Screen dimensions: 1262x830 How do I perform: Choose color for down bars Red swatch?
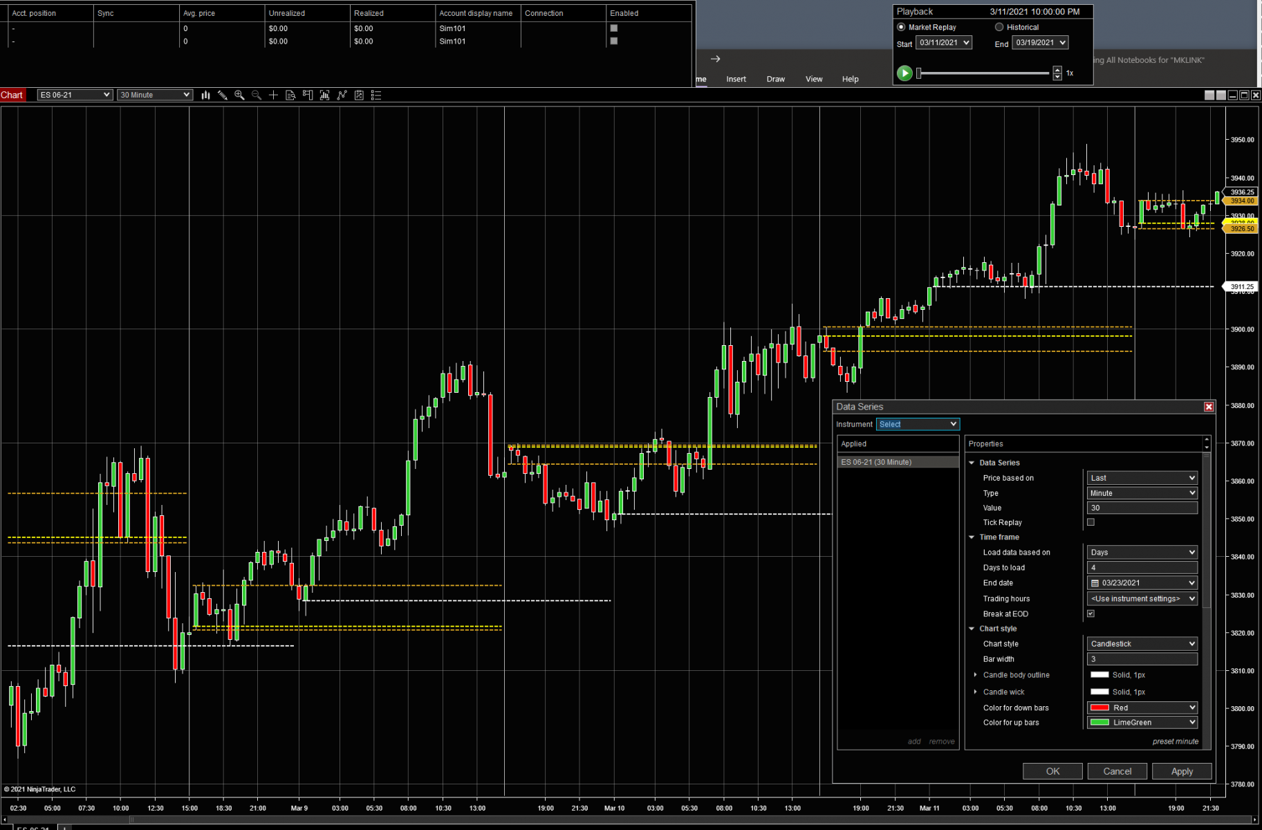point(1099,708)
